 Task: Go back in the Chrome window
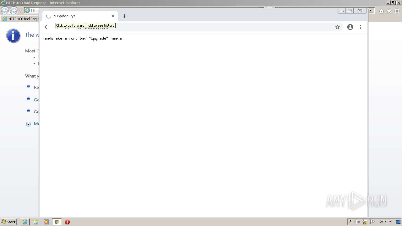(x=47, y=27)
